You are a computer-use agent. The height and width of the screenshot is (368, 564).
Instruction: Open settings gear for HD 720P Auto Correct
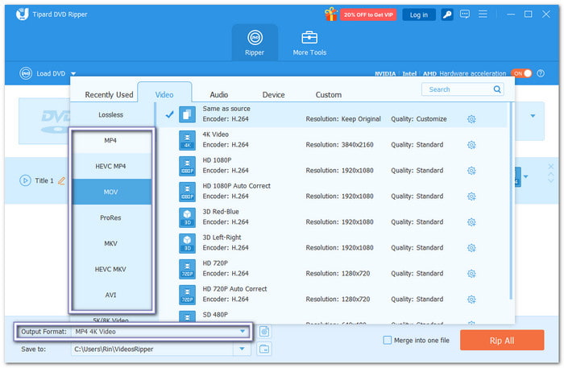[471, 300]
